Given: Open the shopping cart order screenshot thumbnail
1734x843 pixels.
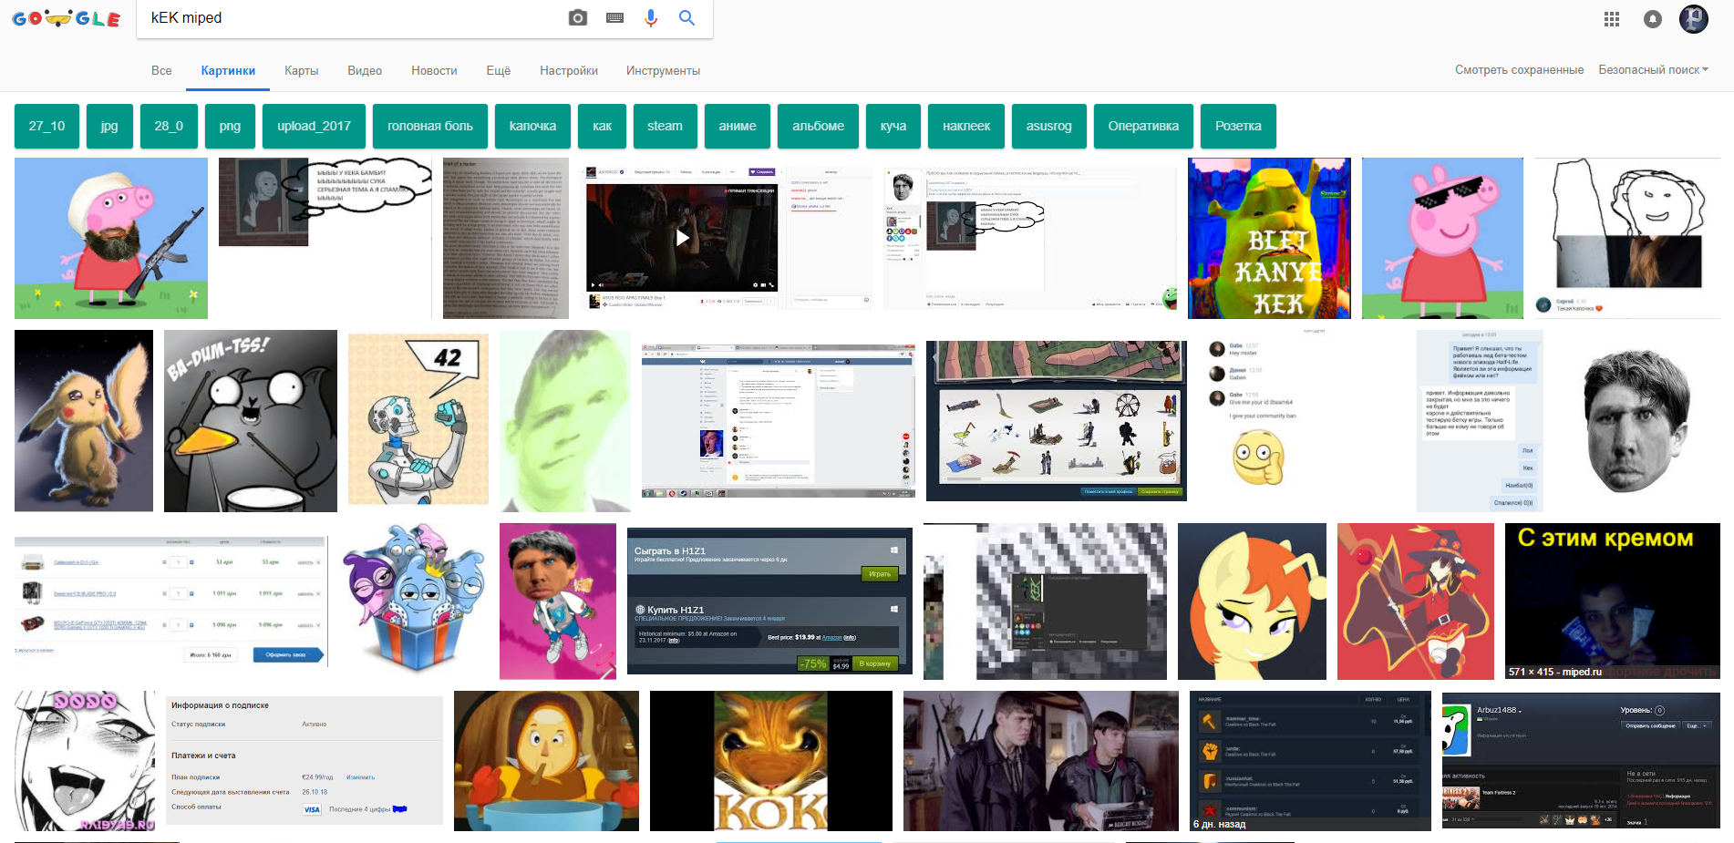Looking at the screenshot, I should point(170,601).
